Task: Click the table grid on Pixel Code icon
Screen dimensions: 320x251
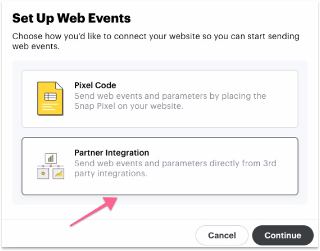Action: click(50, 96)
